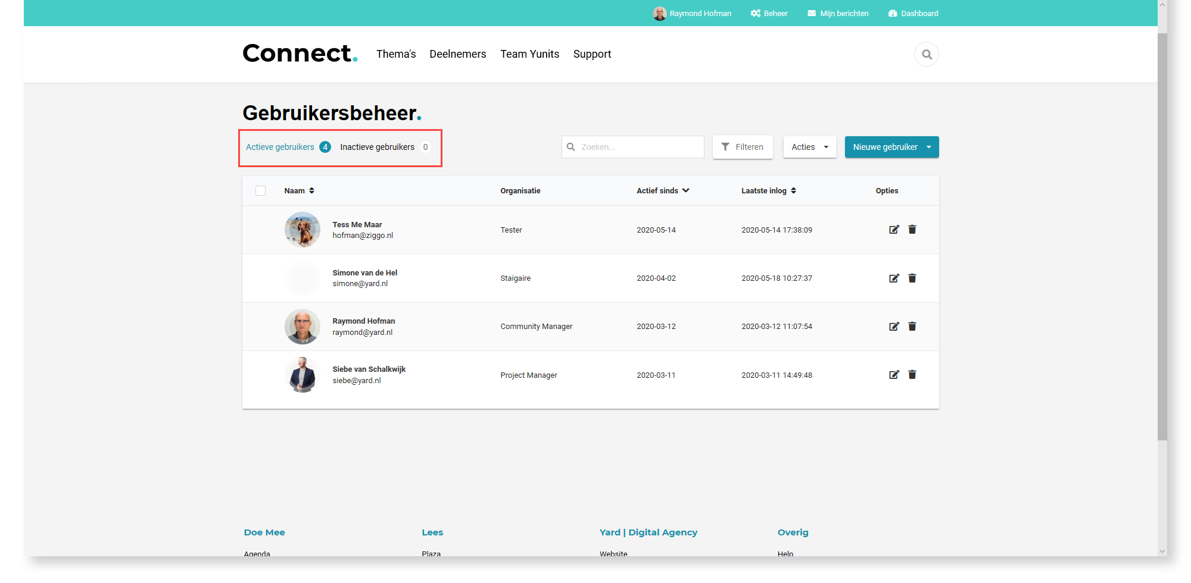Click the Doe Mee footer heading

pyautogui.click(x=264, y=532)
